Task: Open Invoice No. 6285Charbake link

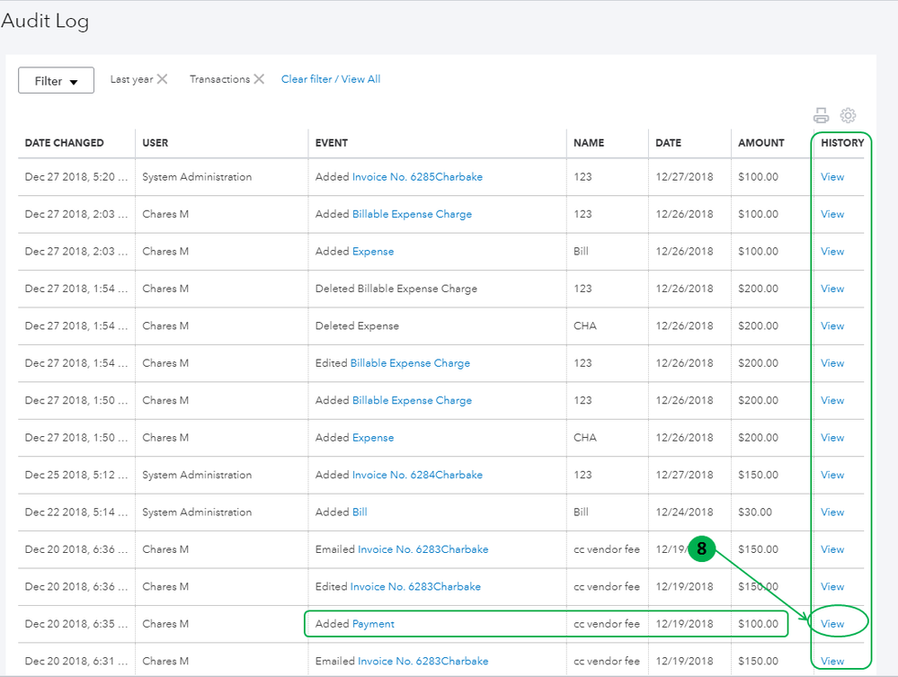Action: [417, 177]
